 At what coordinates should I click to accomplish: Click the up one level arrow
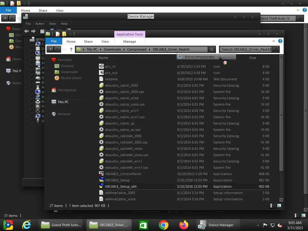click(71, 49)
